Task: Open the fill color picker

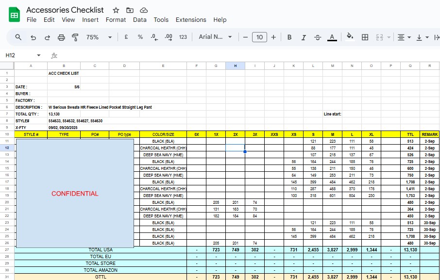Action: 350,37
